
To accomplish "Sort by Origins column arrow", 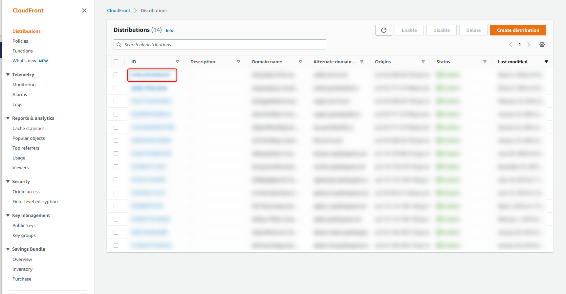I will (423, 62).
